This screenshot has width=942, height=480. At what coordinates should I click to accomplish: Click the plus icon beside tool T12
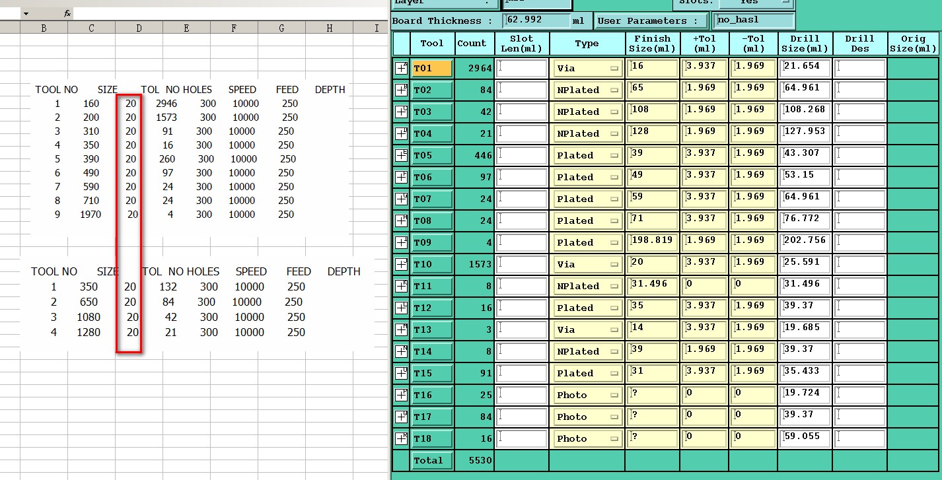click(x=401, y=308)
